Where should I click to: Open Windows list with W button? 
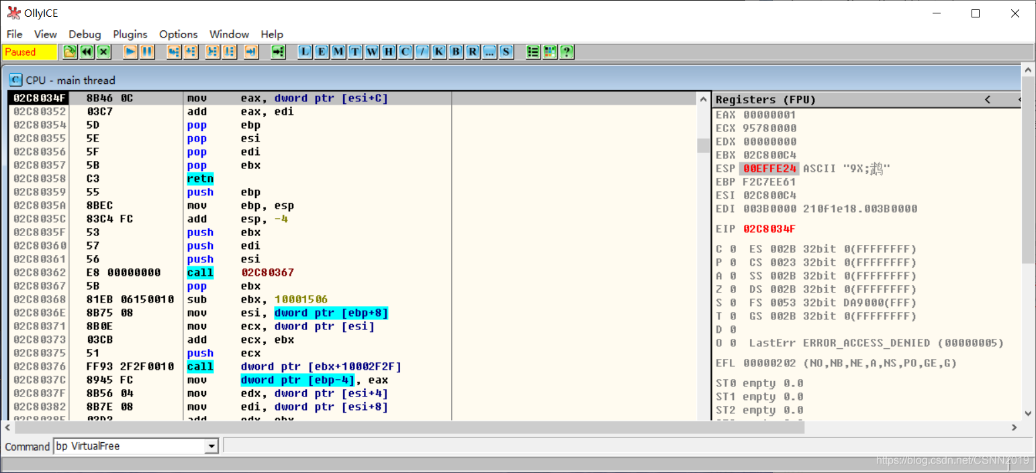pyautogui.click(x=372, y=52)
